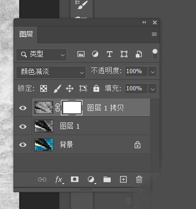Add layer style fx button

click(59, 180)
